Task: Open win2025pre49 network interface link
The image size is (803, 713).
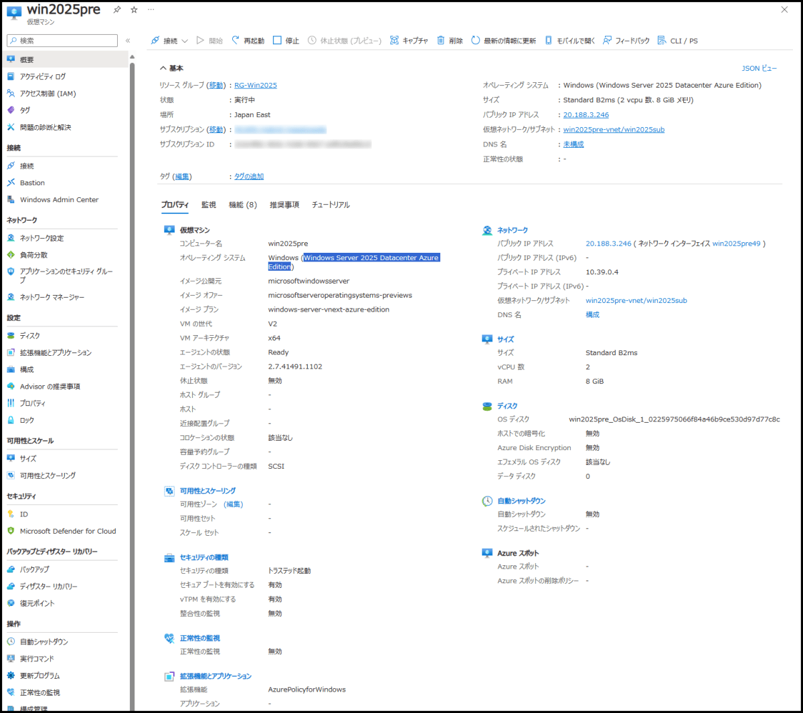Action: 736,244
